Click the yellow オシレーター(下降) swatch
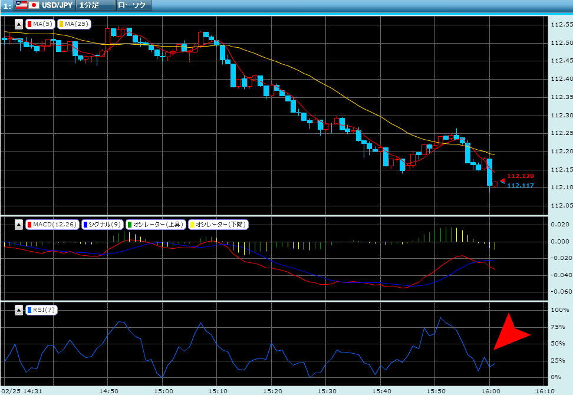This screenshot has width=573, height=395. [x=192, y=225]
